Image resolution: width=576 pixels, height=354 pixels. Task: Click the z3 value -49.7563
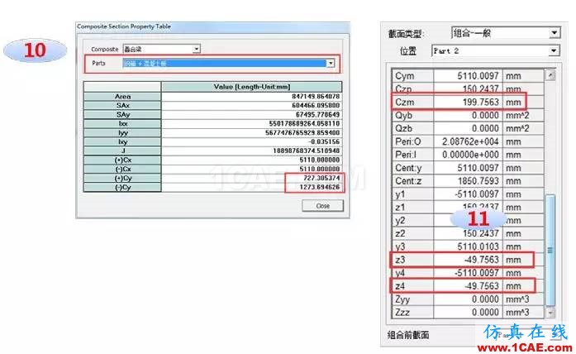tap(482, 260)
